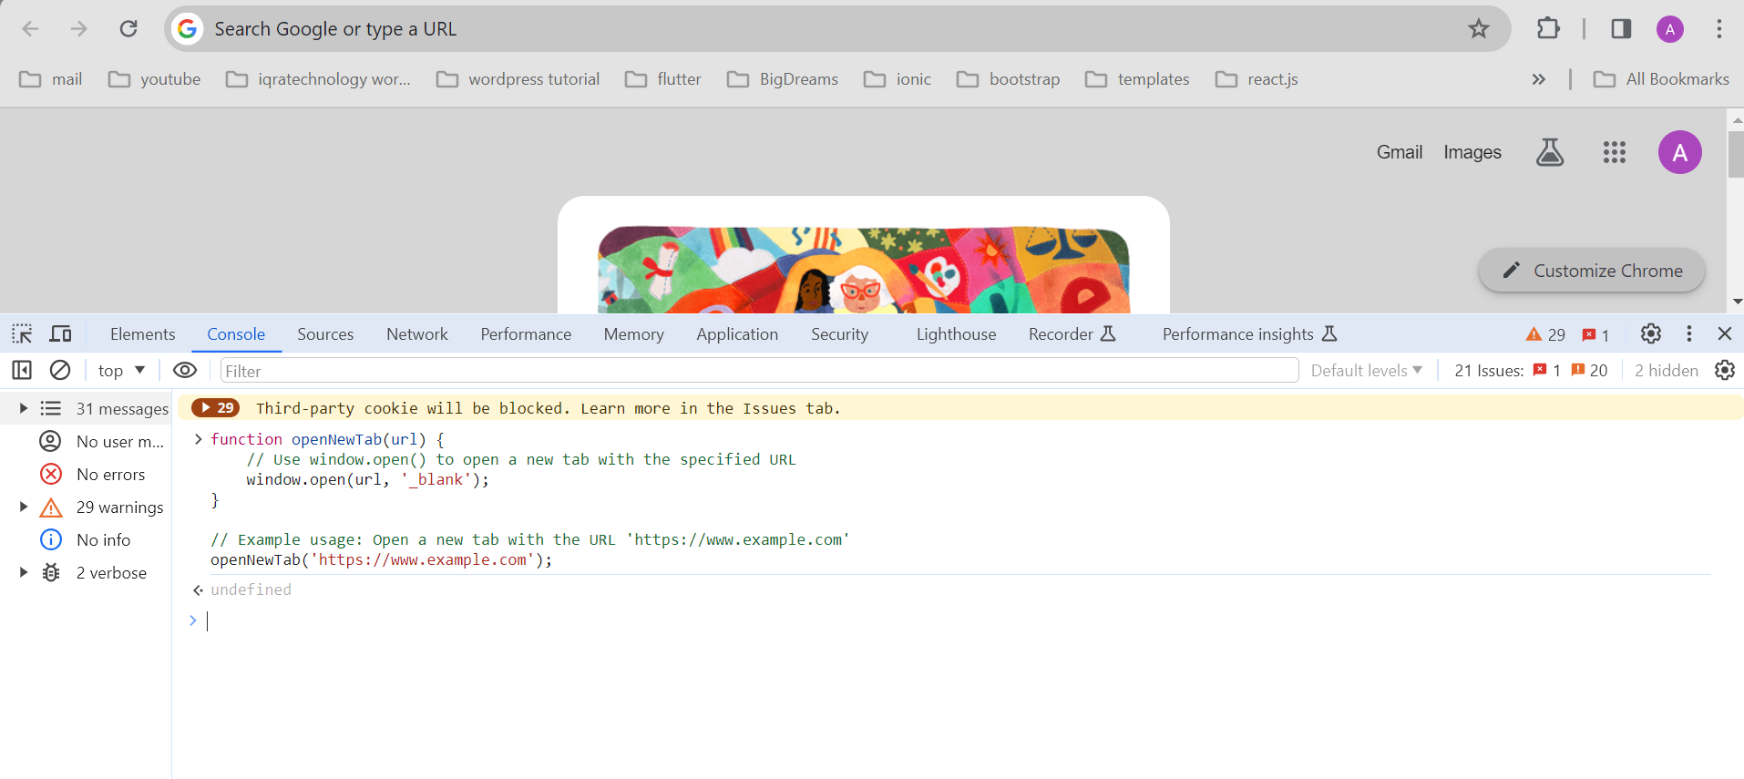Click the inspect element picker icon

pyautogui.click(x=22, y=334)
